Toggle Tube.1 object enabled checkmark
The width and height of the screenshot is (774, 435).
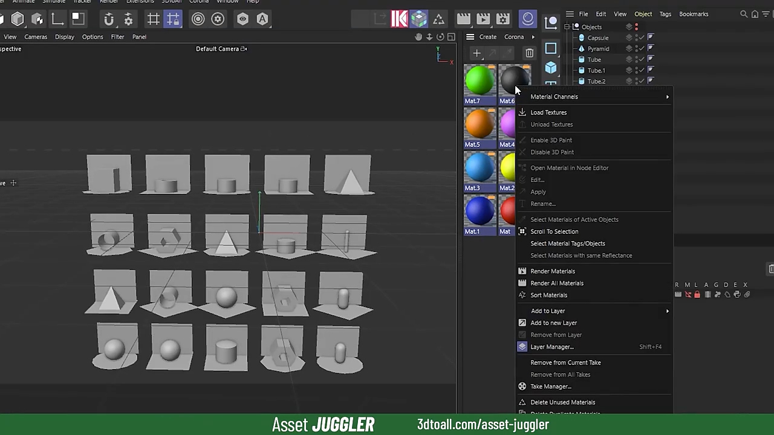point(642,70)
